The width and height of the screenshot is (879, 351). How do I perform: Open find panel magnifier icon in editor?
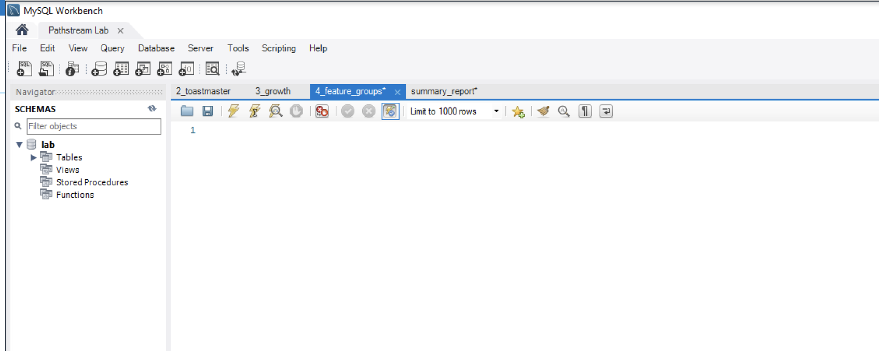(564, 111)
